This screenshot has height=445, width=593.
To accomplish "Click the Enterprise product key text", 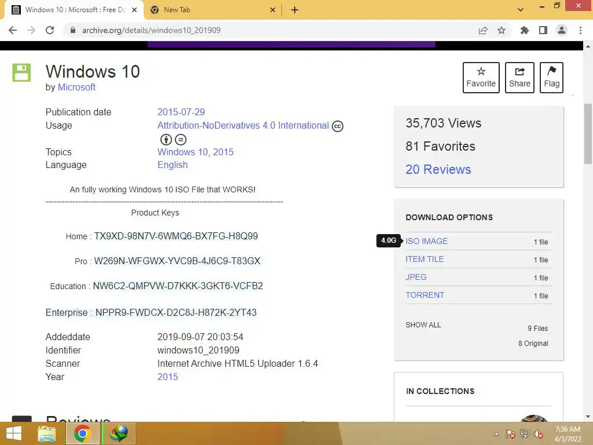I will coord(176,312).
